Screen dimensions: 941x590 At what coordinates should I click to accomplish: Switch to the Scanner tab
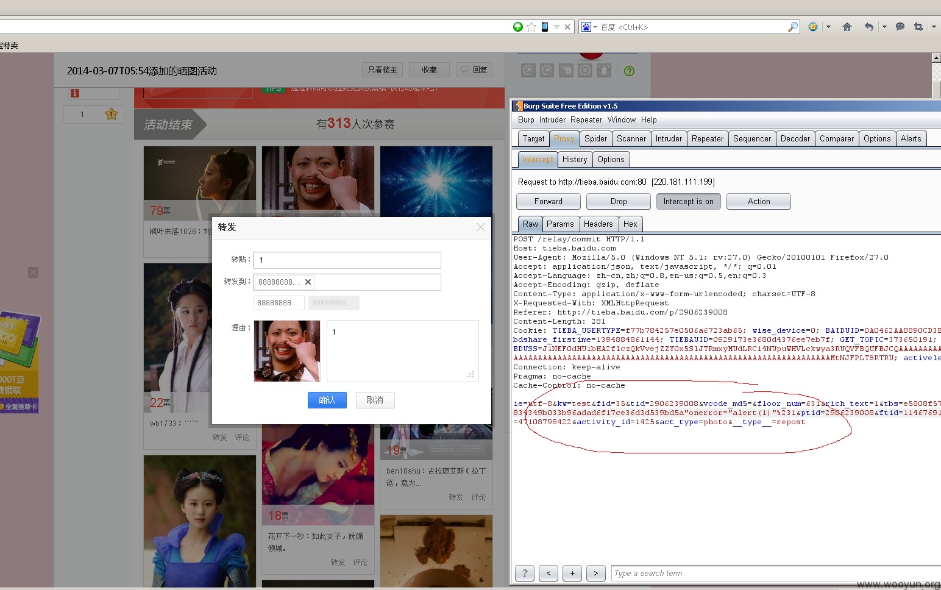pyautogui.click(x=631, y=139)
